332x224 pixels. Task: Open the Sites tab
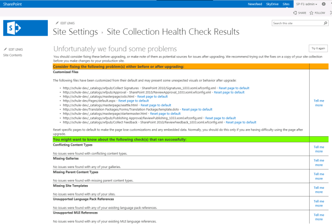click(286, 4)
